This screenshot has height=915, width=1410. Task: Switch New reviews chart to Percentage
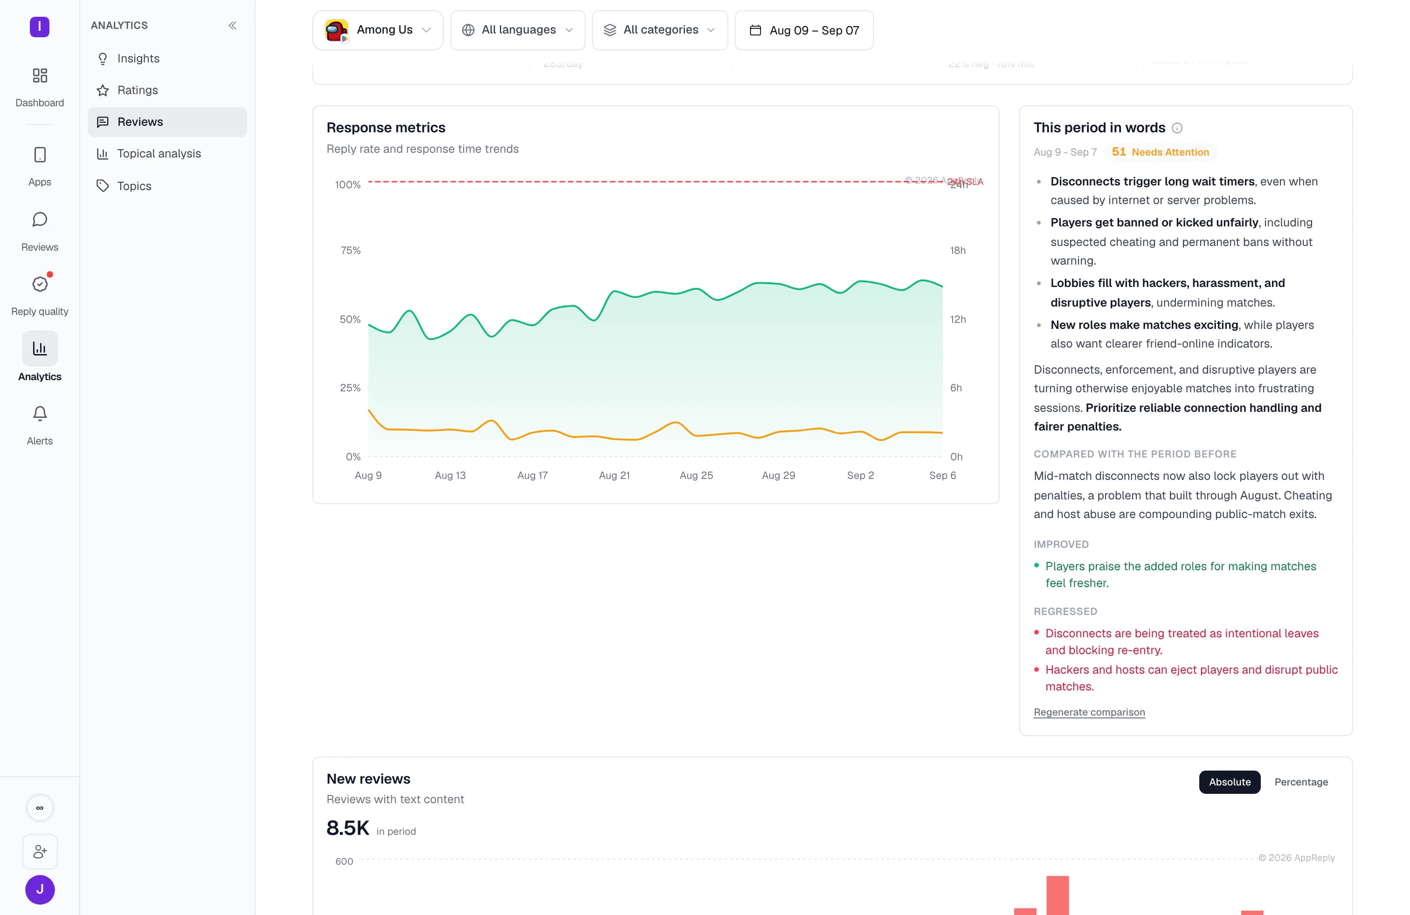point(1301,782)
